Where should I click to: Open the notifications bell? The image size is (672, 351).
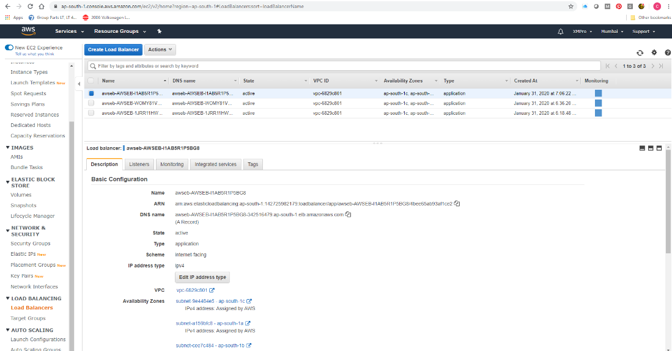tap(560, 31)
